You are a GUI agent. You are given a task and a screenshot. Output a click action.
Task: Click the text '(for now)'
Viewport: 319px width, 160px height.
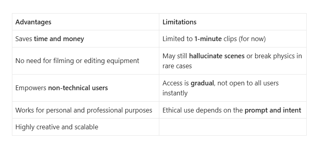(x=252, y=39)
